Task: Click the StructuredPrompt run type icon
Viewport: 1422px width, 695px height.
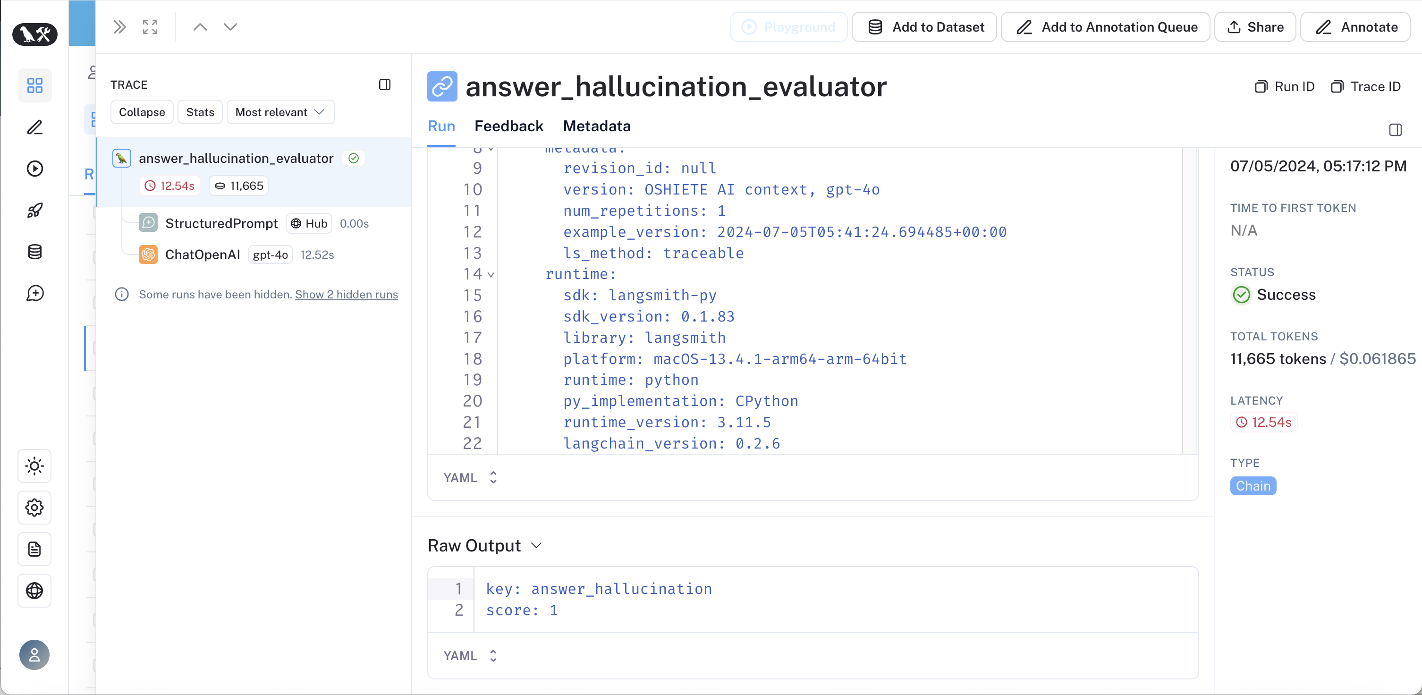Action: tap(148, 223)
